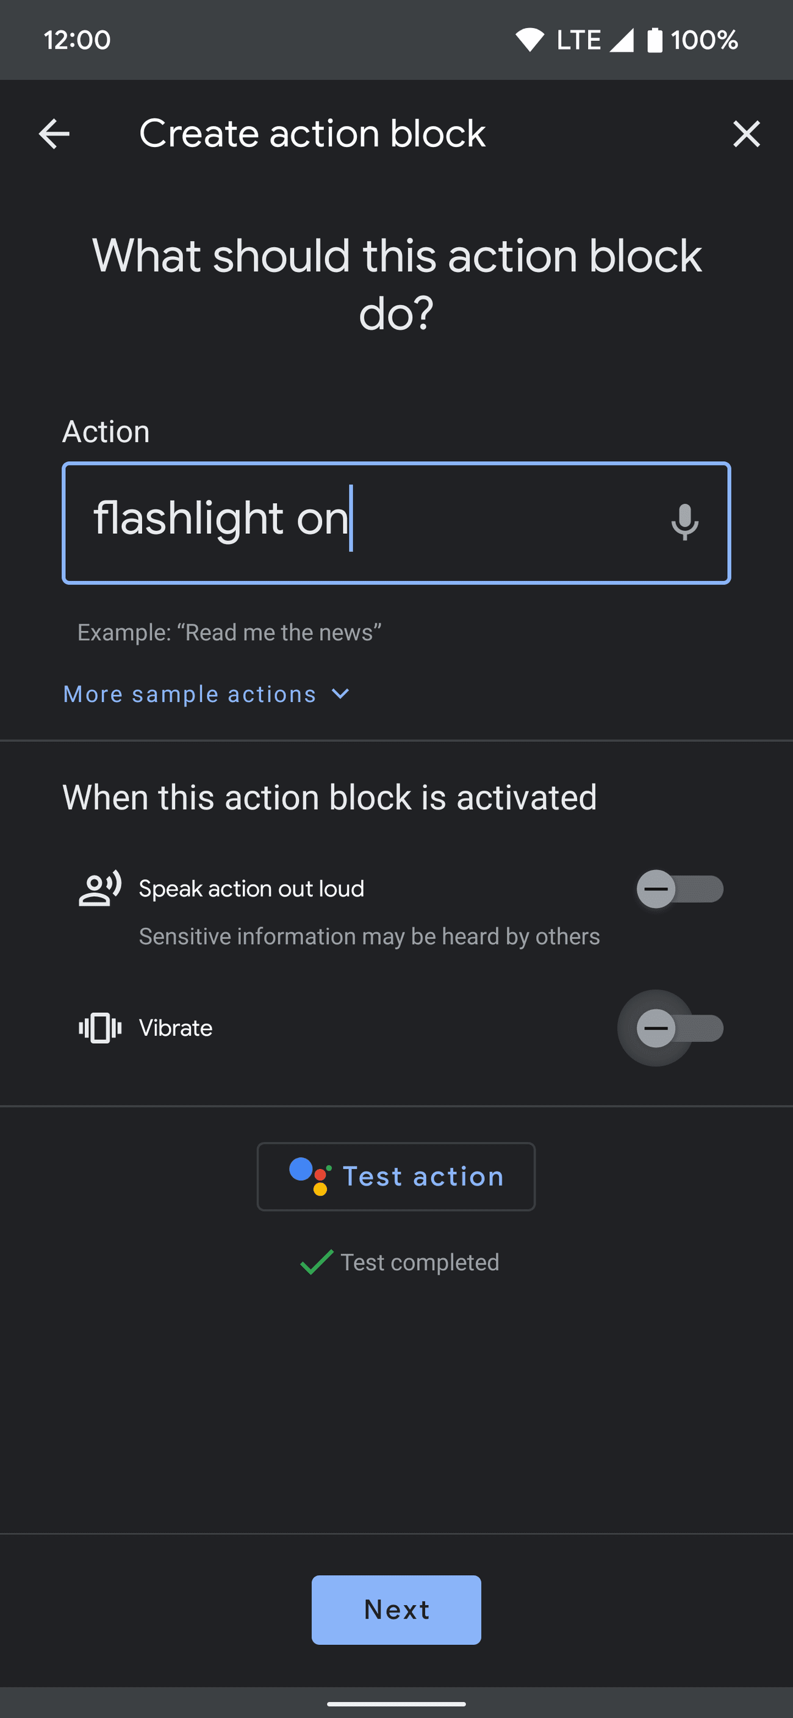Tap the Next button
The image size is (793, 1718).
(396, 1610)
